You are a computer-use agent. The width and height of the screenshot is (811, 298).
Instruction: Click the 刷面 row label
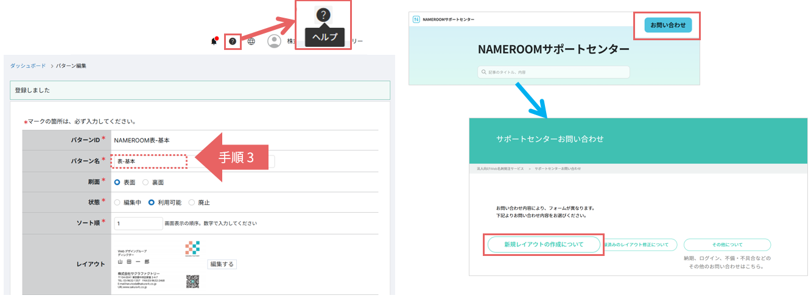click(x=95, y=182)
